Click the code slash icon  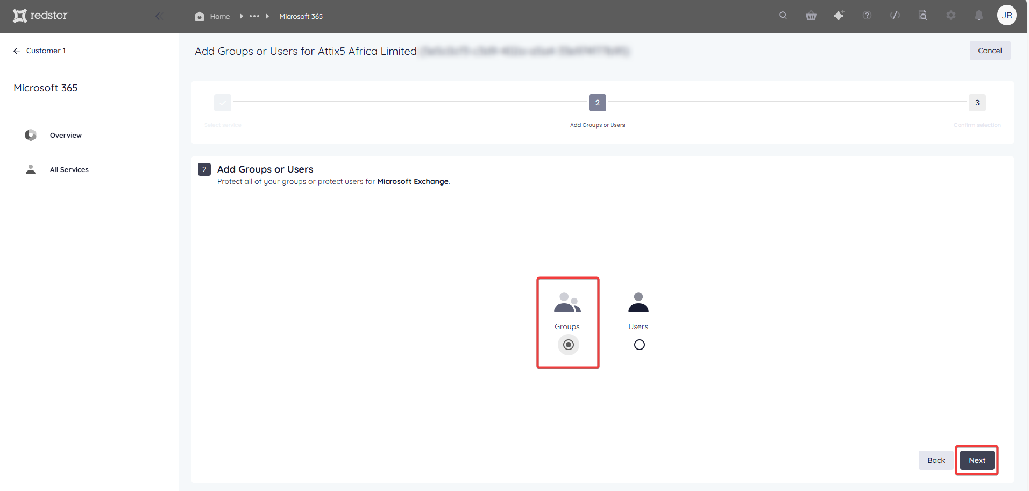[895, 15]
